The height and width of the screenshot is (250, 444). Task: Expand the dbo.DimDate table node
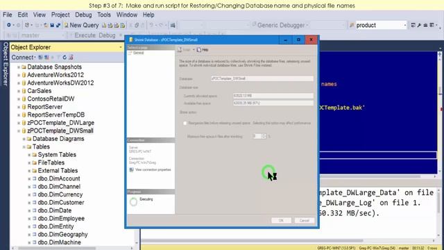click(x=29, y=210)
